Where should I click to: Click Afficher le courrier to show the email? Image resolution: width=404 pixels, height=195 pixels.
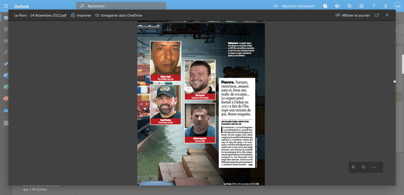(351, 15)
